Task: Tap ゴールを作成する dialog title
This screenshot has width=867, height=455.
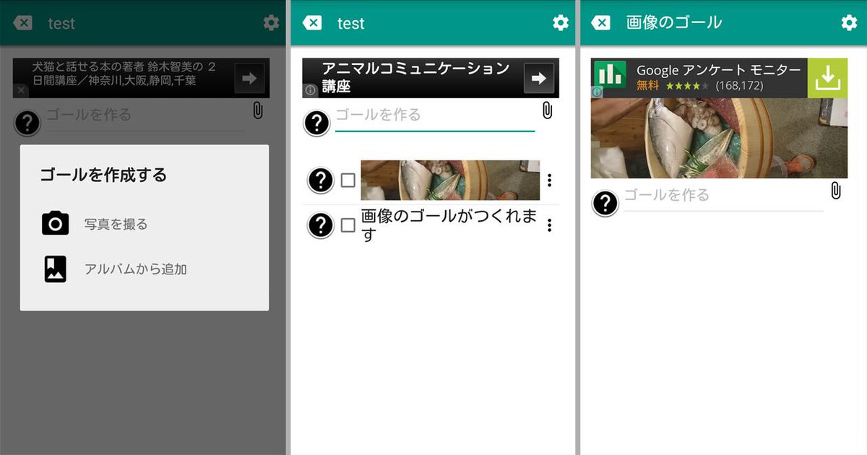Action: pyautogui.click(x=103, y=174)
